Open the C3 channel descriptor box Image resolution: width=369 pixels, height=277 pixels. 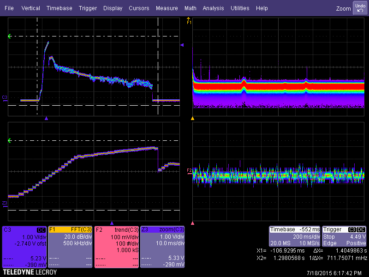tap(24, 247)
